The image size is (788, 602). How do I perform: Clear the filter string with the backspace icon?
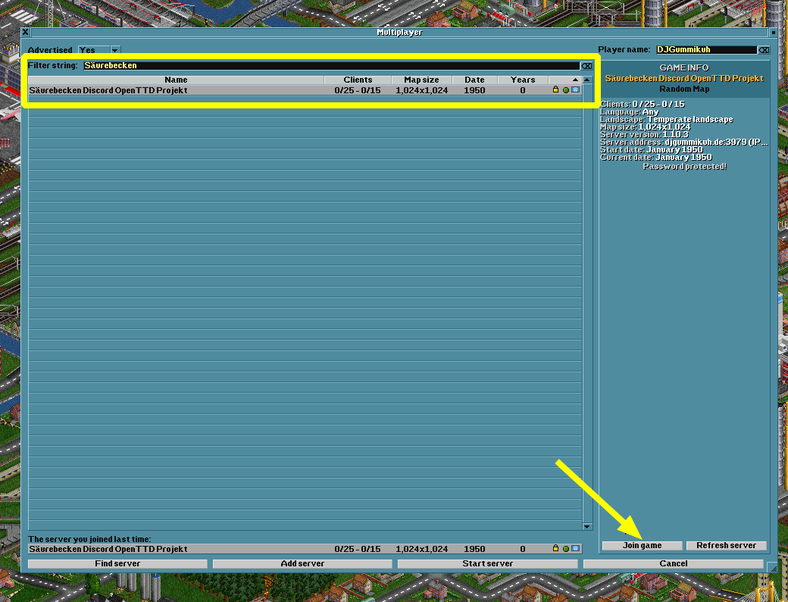coord(586,66)
